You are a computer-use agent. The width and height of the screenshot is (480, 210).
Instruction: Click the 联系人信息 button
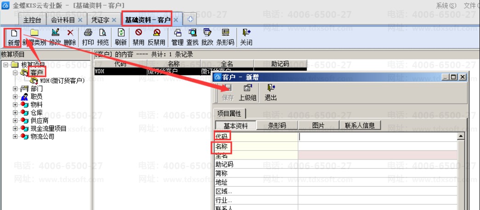[360, 125]
